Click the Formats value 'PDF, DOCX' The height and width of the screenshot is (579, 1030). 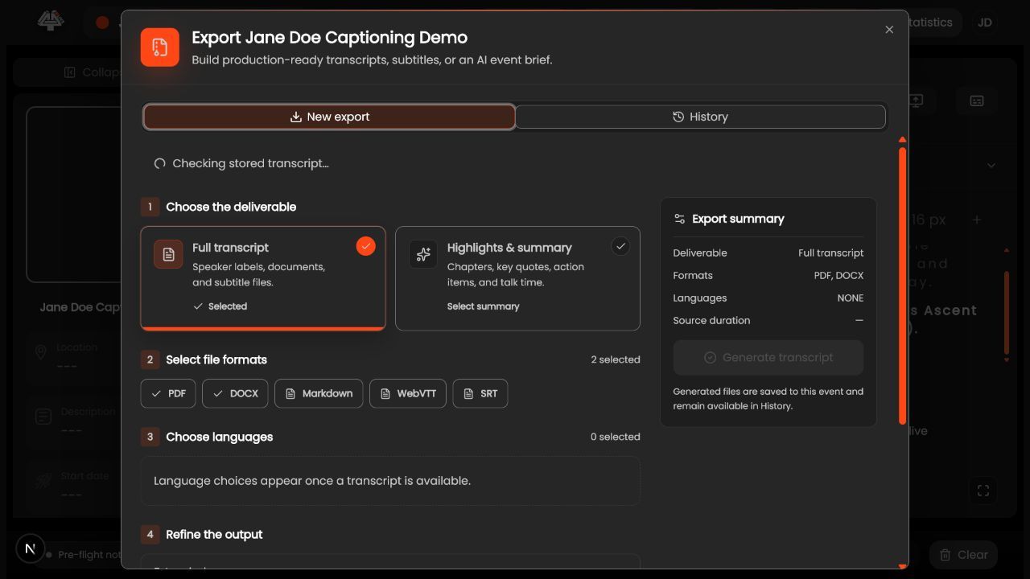pyautogui.click(x=838, y=275)
